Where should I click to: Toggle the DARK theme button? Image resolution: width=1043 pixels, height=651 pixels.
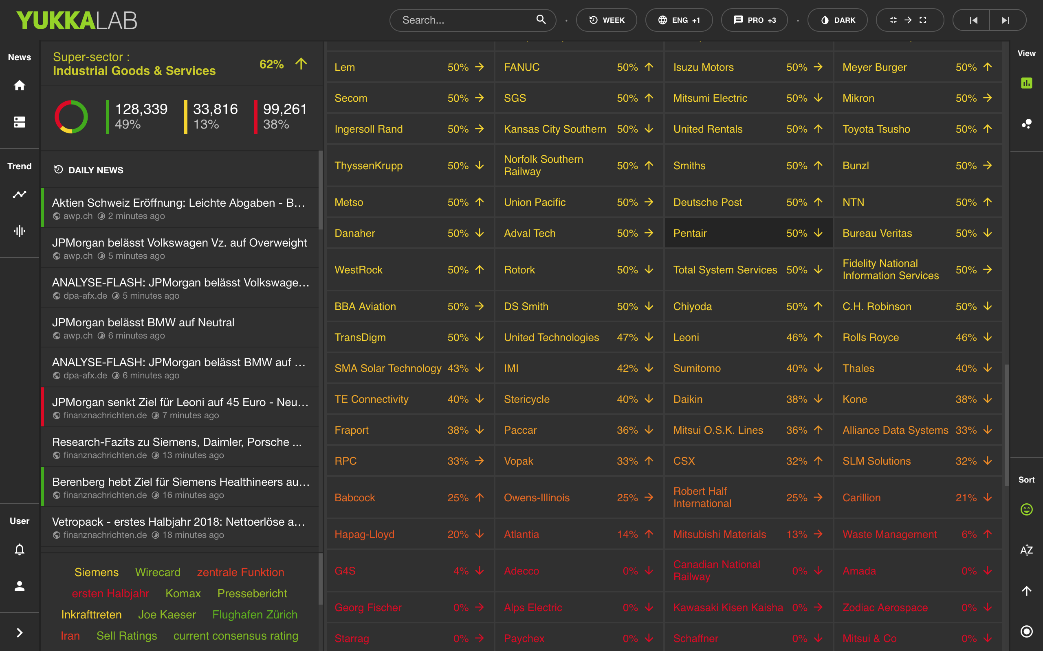pyautogui.click(x=837, y=20)
